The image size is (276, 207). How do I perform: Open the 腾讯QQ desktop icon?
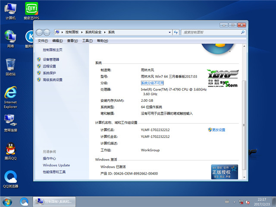(10, 151)
